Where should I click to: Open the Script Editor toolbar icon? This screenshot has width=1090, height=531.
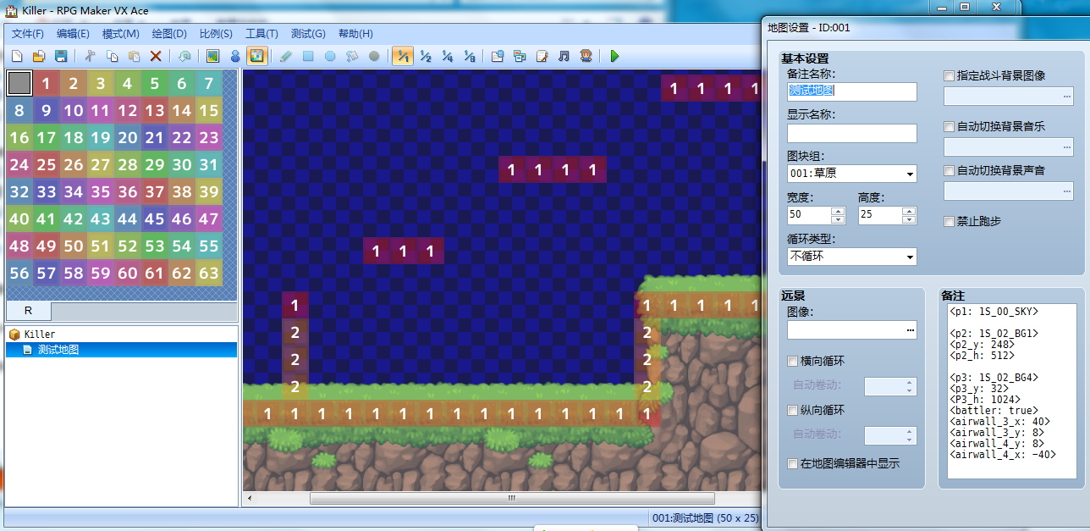coord(542,56)
